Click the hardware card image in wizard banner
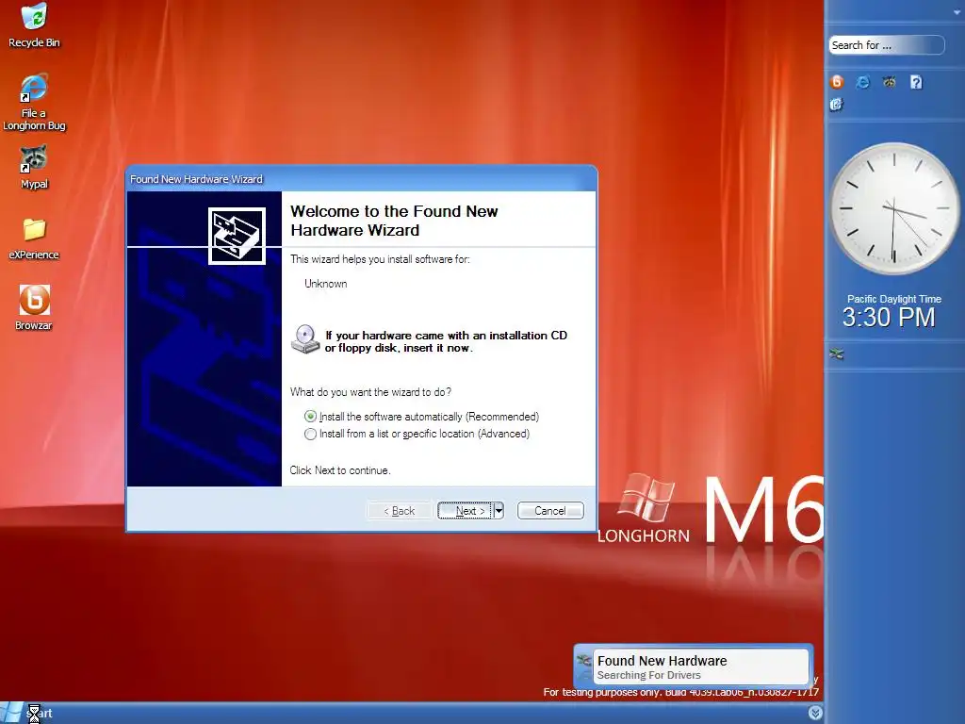 coord(237,237)
